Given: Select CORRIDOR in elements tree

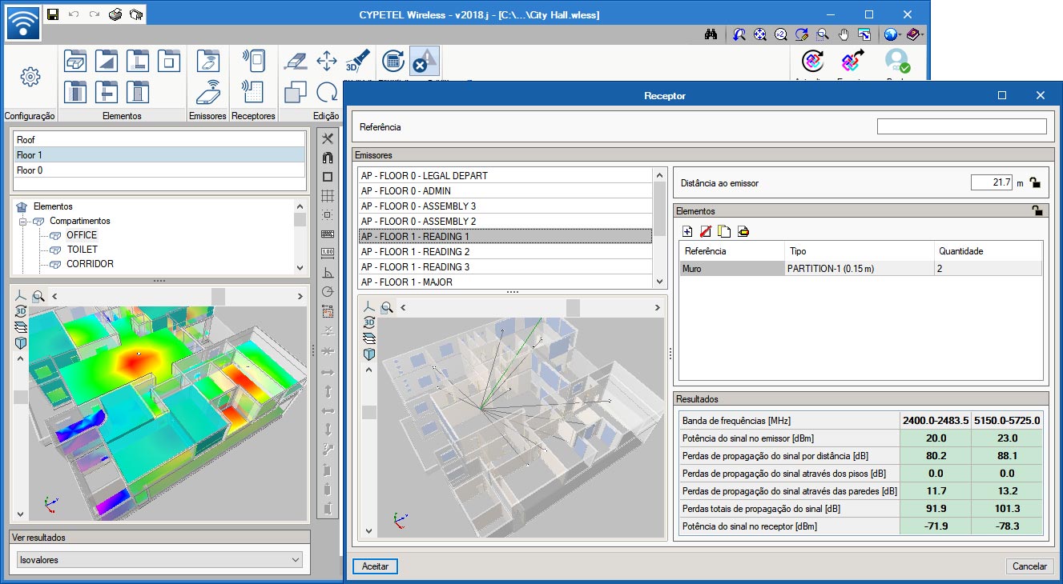Looking at the screenshot, I should point(90,264).
